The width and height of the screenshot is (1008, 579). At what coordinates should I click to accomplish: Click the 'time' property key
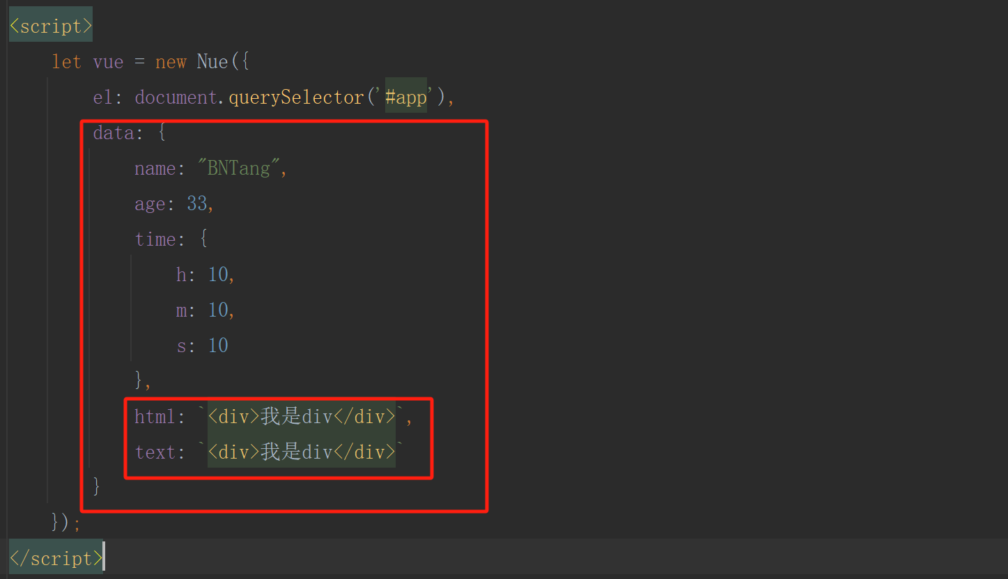(x=155, y=239)
